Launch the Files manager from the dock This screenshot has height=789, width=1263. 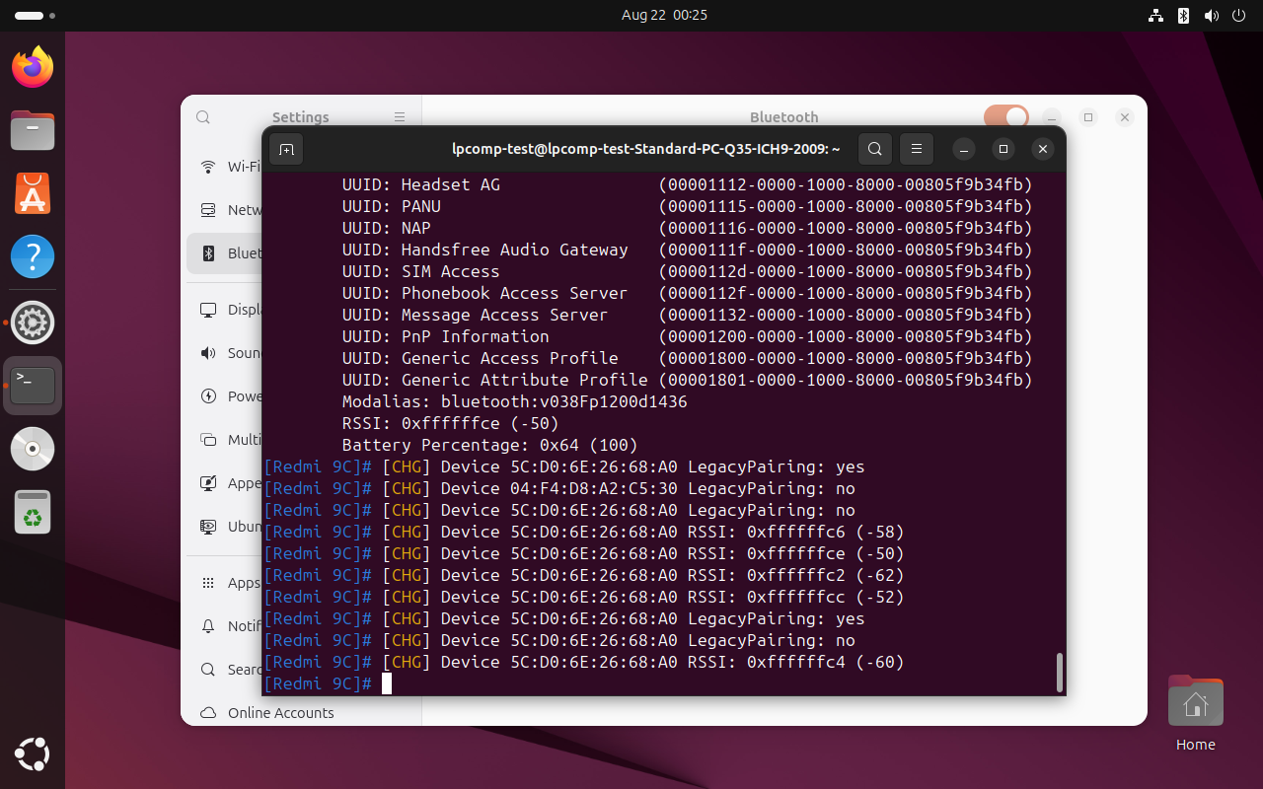pos(33,129)
